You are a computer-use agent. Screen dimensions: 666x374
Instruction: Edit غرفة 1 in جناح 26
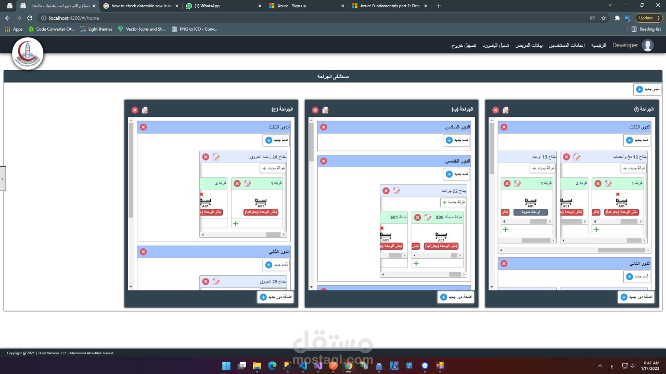pyautogui.click(x=247, y=183)
